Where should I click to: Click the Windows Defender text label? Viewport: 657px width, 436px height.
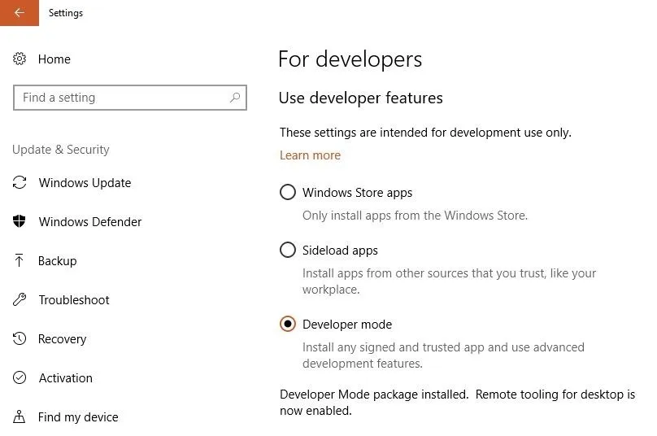[90, 222]
